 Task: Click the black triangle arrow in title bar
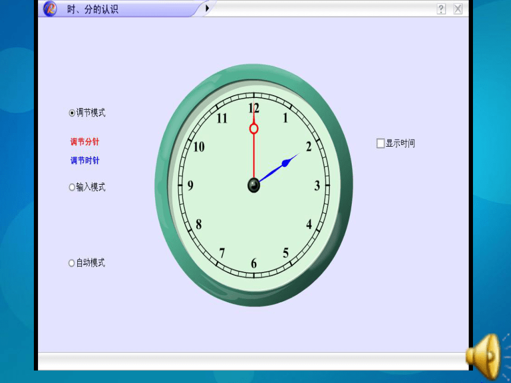[207, 8]
